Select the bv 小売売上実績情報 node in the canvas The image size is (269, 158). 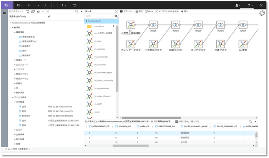(131, 25)
